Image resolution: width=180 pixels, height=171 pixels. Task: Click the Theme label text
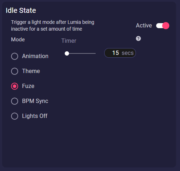(x=31, y=71)
